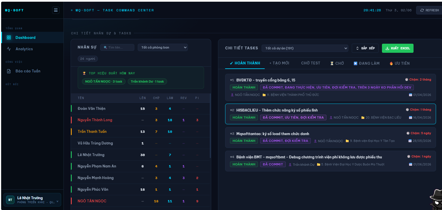Click the Refresh button

pyautogui.click(x=429, y=10)
